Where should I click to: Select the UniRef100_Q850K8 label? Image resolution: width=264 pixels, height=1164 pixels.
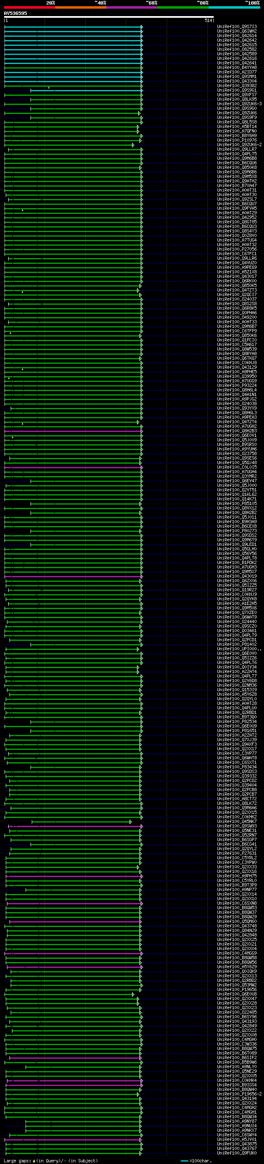pos(237,168)
